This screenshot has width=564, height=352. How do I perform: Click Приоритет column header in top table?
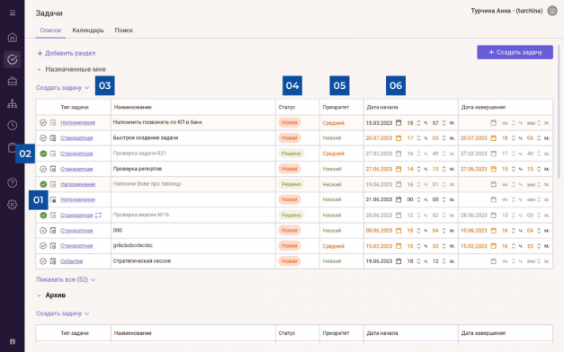pos(336,107)
